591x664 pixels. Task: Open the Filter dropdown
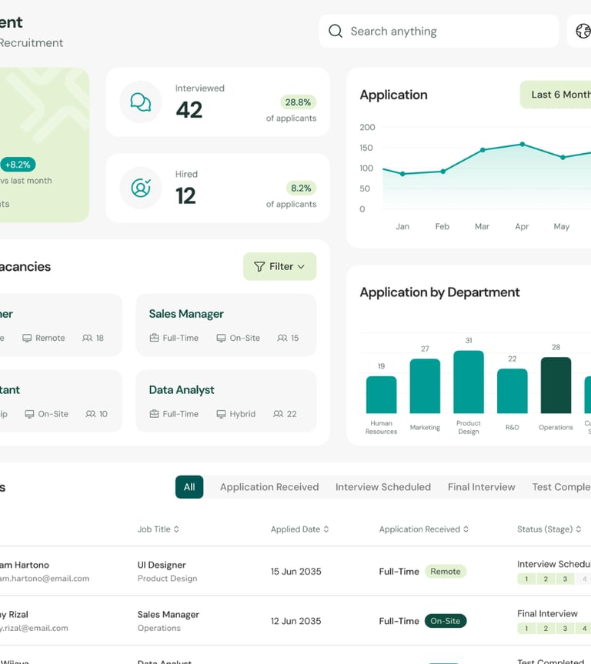279,266
